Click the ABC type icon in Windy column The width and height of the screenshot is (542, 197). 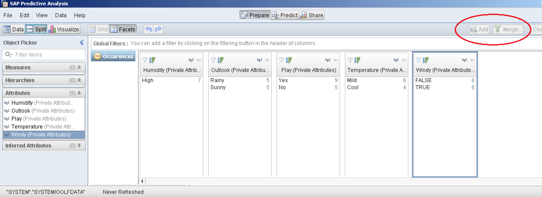click(465, 60)
